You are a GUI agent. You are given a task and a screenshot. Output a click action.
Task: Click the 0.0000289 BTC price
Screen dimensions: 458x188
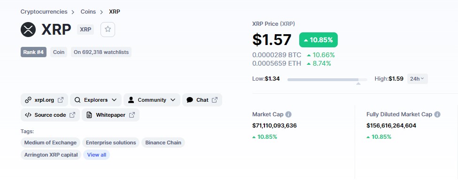pyautogui.click(x=277, y=55)
